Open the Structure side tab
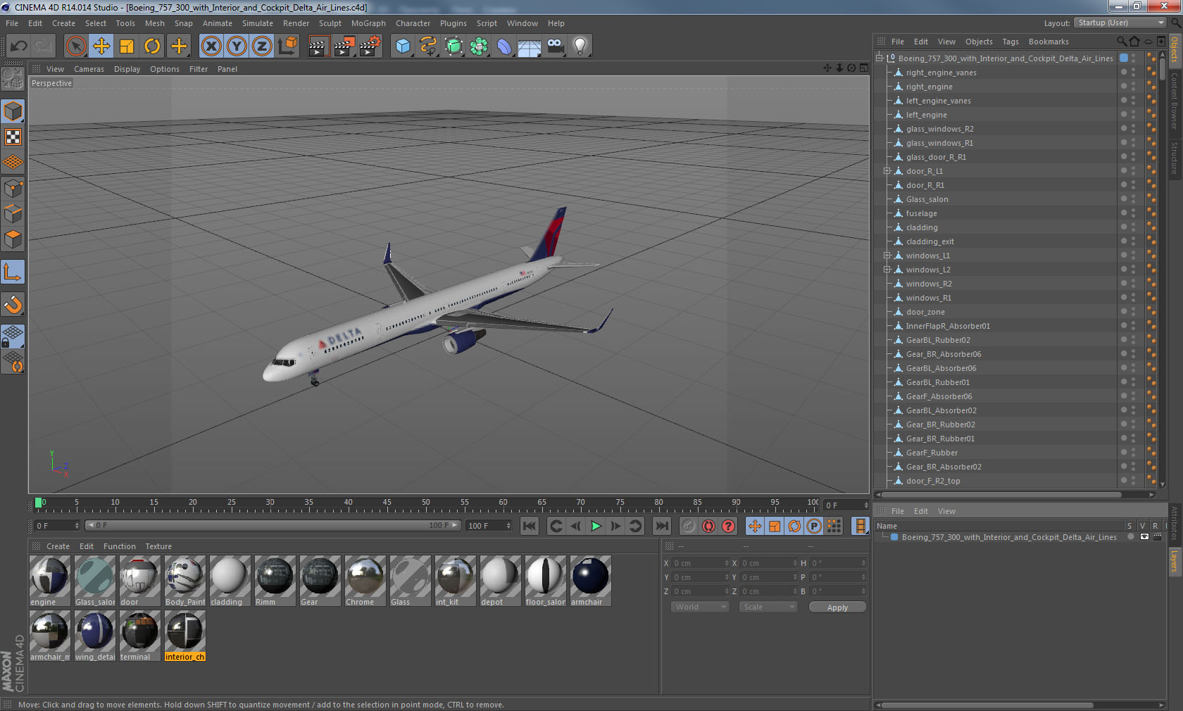Viewport: 1183px width, 711px height. click(x=1175, y=158)
